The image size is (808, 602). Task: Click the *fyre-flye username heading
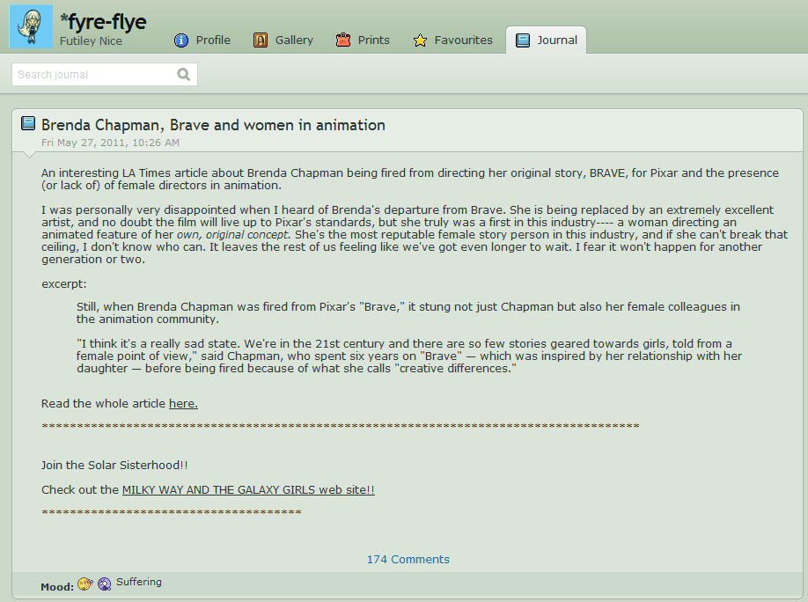coord(103,22)
